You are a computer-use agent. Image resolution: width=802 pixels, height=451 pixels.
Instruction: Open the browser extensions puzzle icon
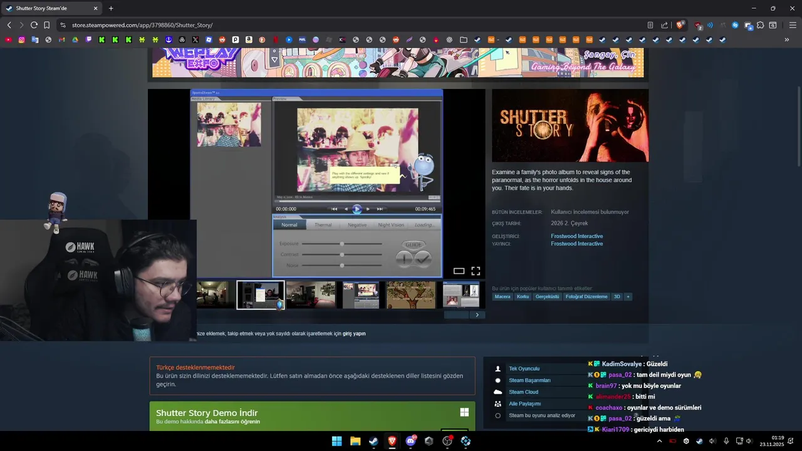coord(760,25)
